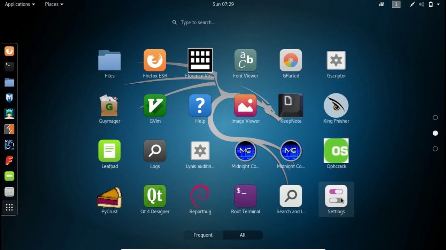This screenshot has height=250, width=446.
Task: Launch Image Viewer
Action: point(245,109)
